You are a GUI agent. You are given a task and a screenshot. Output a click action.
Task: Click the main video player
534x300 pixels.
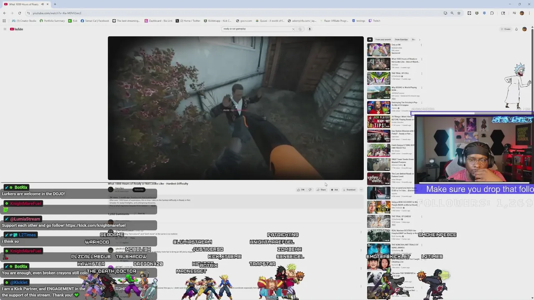click(x=236, y=108)
